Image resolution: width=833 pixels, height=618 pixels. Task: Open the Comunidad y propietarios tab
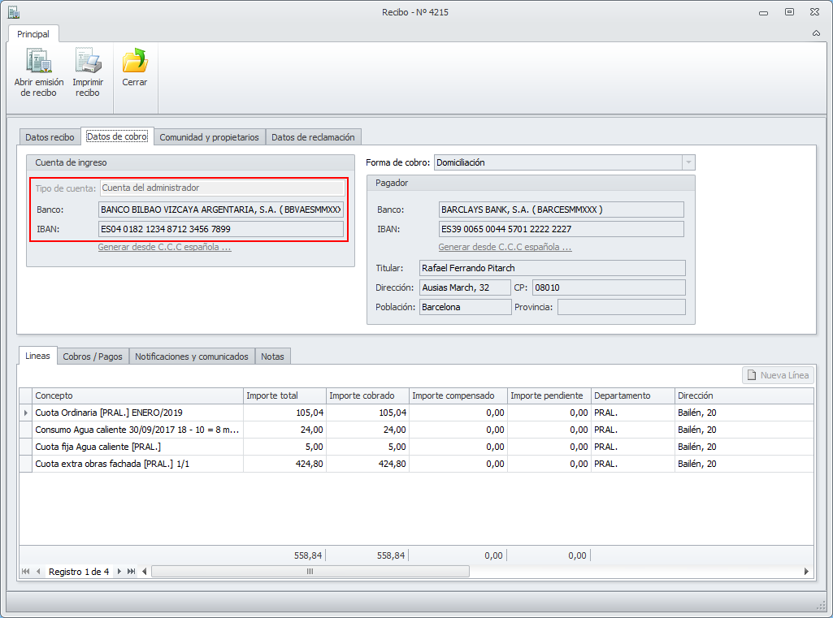pyautogui.click(x=209, y=137)
